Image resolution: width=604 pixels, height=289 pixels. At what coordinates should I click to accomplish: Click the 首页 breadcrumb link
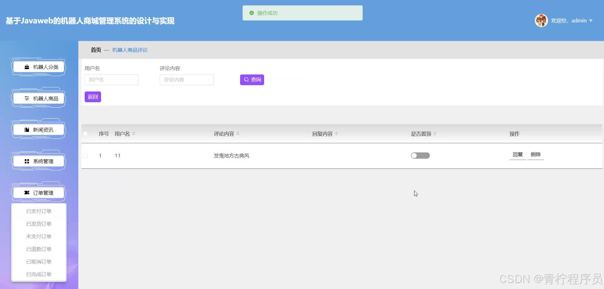[96, 50]
